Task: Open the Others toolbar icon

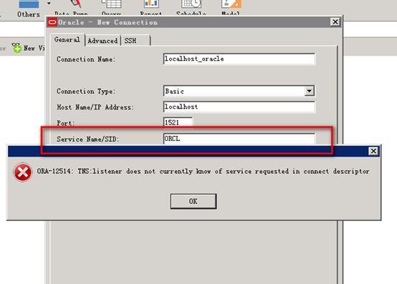Action: [x=29, y=8]
